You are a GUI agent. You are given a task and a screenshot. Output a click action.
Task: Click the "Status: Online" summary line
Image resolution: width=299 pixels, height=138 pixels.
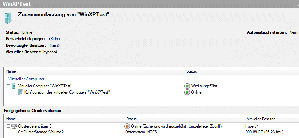(x=19, y=32)
